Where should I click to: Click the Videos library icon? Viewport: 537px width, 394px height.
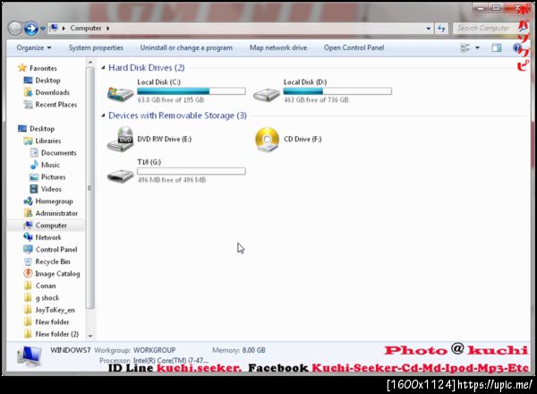34,189
